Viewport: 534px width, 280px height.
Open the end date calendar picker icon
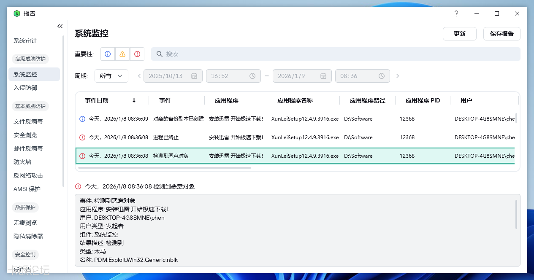323,76
